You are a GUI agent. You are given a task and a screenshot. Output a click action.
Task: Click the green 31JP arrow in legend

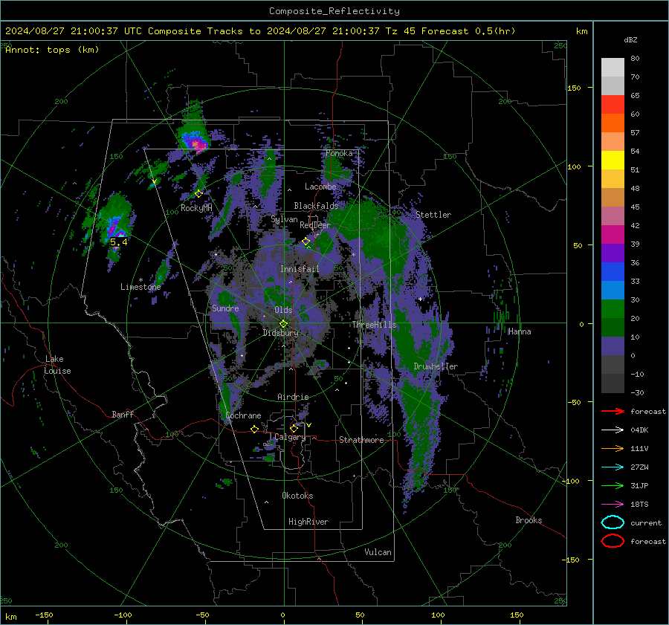(613, 485)
